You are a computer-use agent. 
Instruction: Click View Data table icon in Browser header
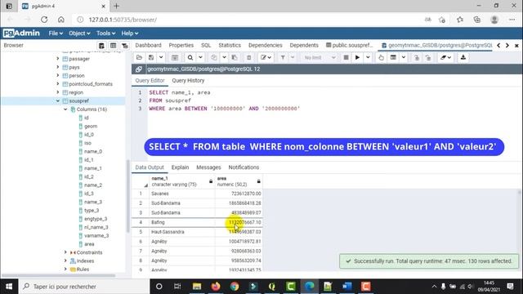(113, 46)
